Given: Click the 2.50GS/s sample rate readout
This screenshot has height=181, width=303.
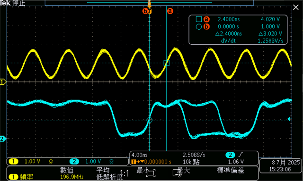Looking at the screenshot, I should [194, 155].
